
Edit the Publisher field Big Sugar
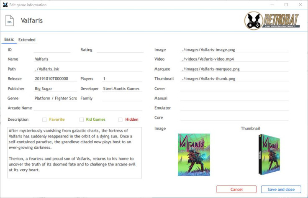(55, 89)
